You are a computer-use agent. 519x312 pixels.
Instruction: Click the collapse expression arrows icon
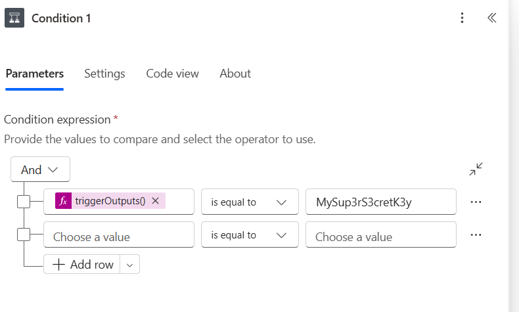(x=476, y=169)
